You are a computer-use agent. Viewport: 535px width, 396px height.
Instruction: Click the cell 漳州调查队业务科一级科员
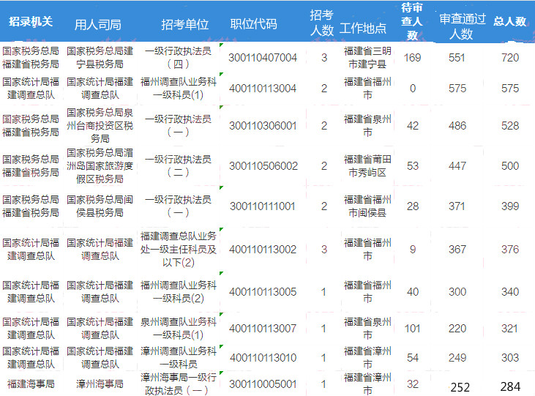click(x=179, y=358)
